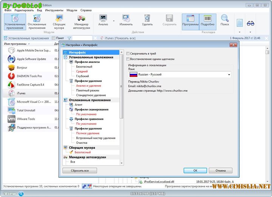272x197 pixels.
Task: Open the Отслеженные приложения module
Action: click(x=37, y=21)
